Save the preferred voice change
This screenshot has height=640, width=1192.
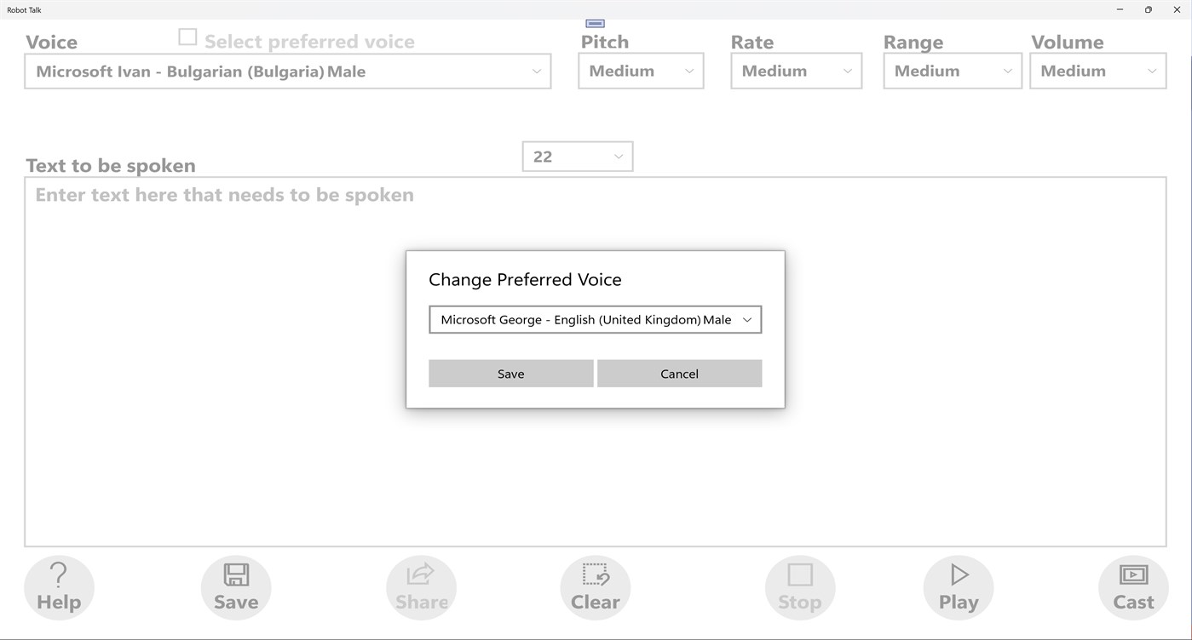point(510,373)
